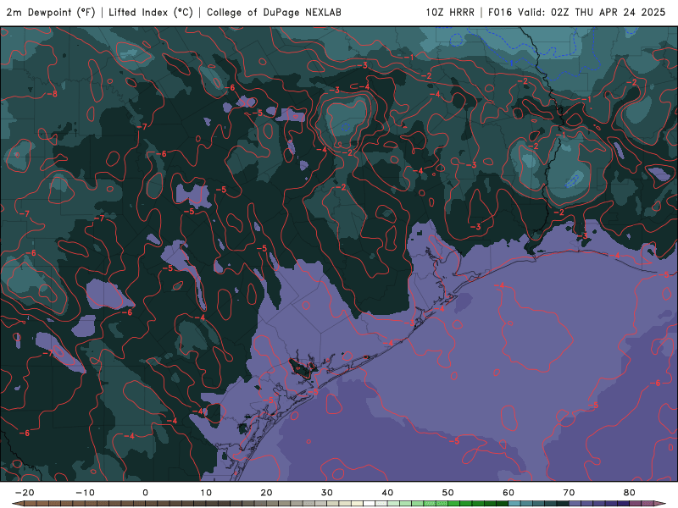Click the 60 label on the color scale
This screenshot has height=508, width=678.
tap(508, 493)
